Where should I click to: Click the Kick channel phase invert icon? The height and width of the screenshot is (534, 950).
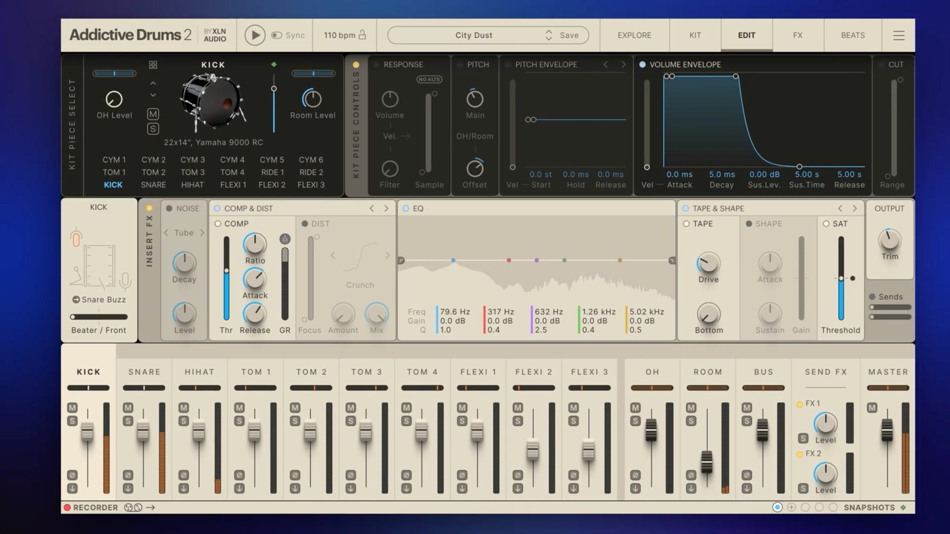pos(72,475)
